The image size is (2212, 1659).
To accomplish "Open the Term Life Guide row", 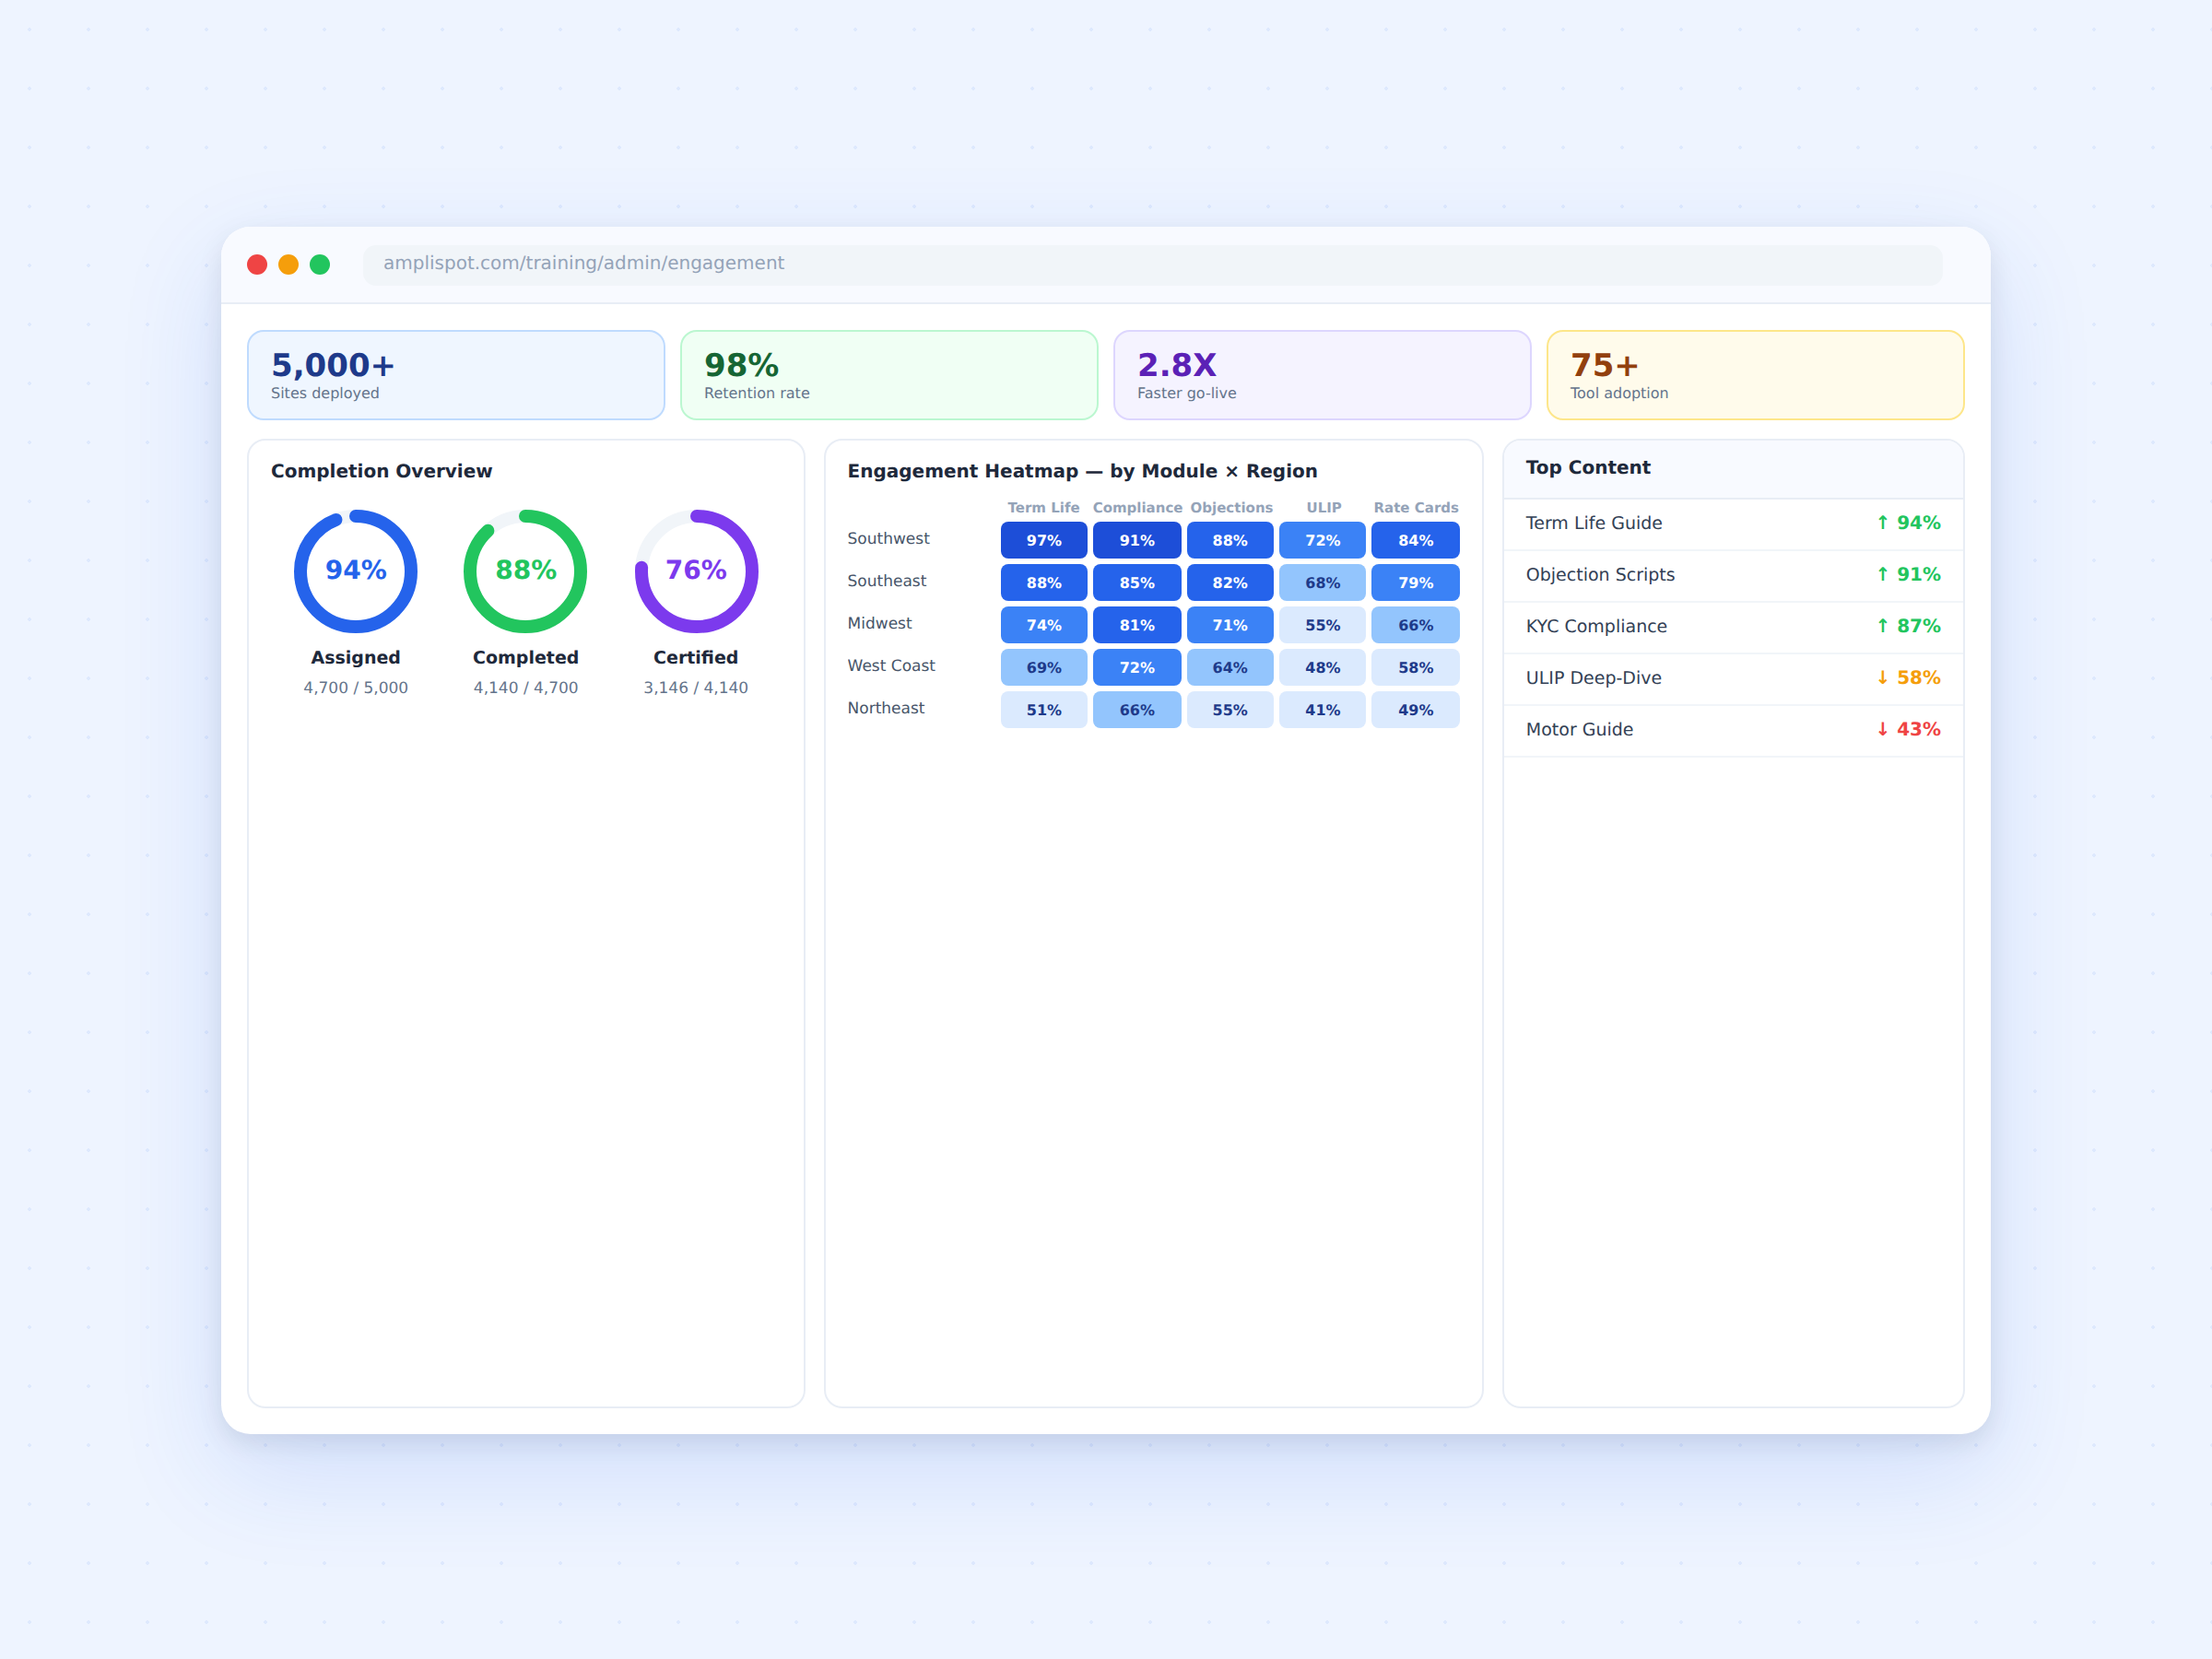I will pyautogui.click(x=1733, y=524).
